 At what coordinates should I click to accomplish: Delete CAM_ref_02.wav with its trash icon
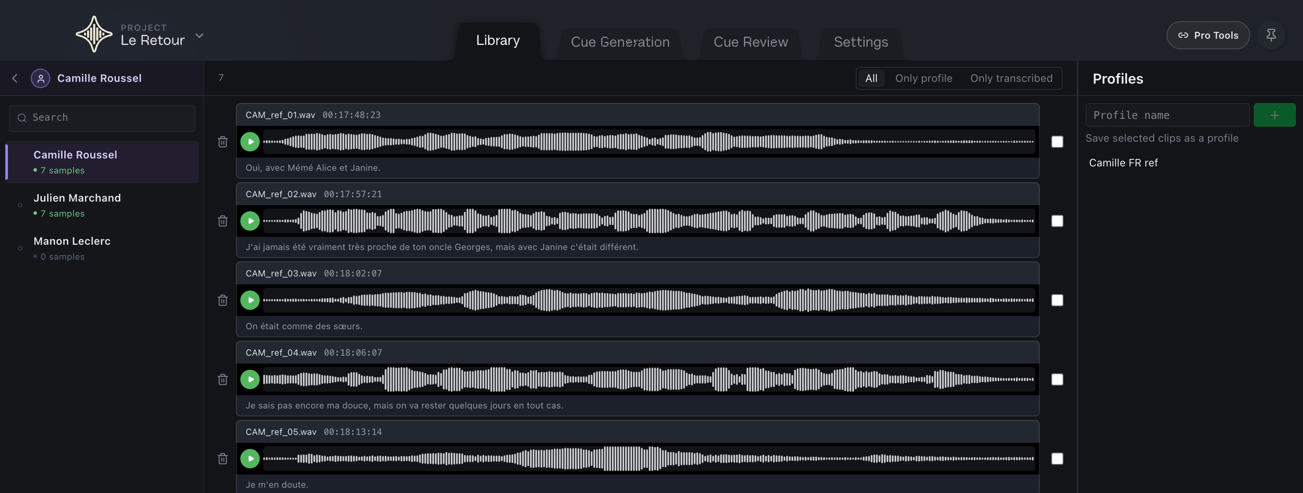point(223,221)
